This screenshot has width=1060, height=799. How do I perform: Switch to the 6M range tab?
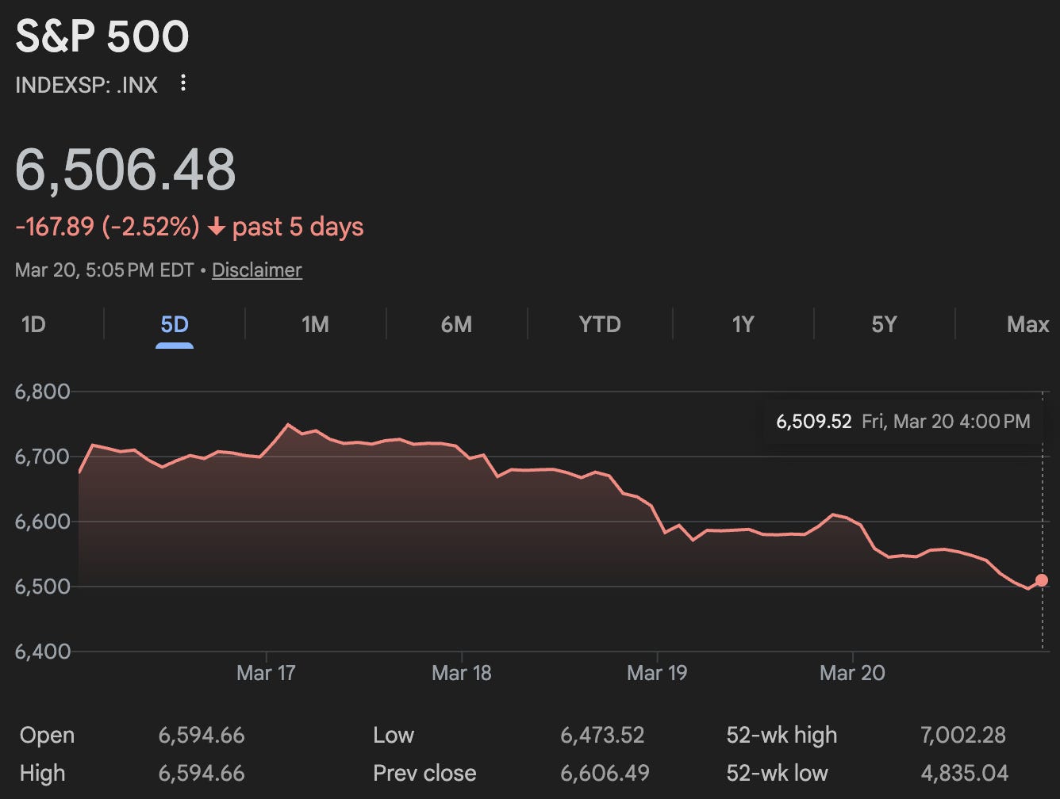[x=456, y=324]
